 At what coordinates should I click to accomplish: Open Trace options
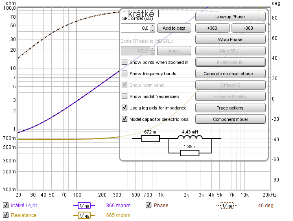pyautogui.click(x=230, y=108)
